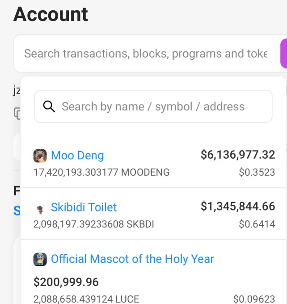Viewport: 287px width, 304px height.
Task: Select the $1,345,844.66 Skibidi Toilet value
Action: [238, 206]
